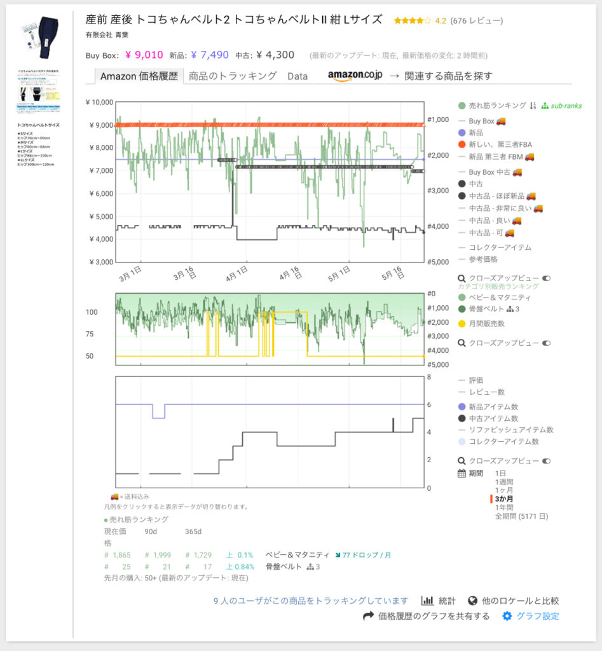This screenshot has height=651, width=602.
Task: Click the sales rank sort icon
Action: coord(533,106)
